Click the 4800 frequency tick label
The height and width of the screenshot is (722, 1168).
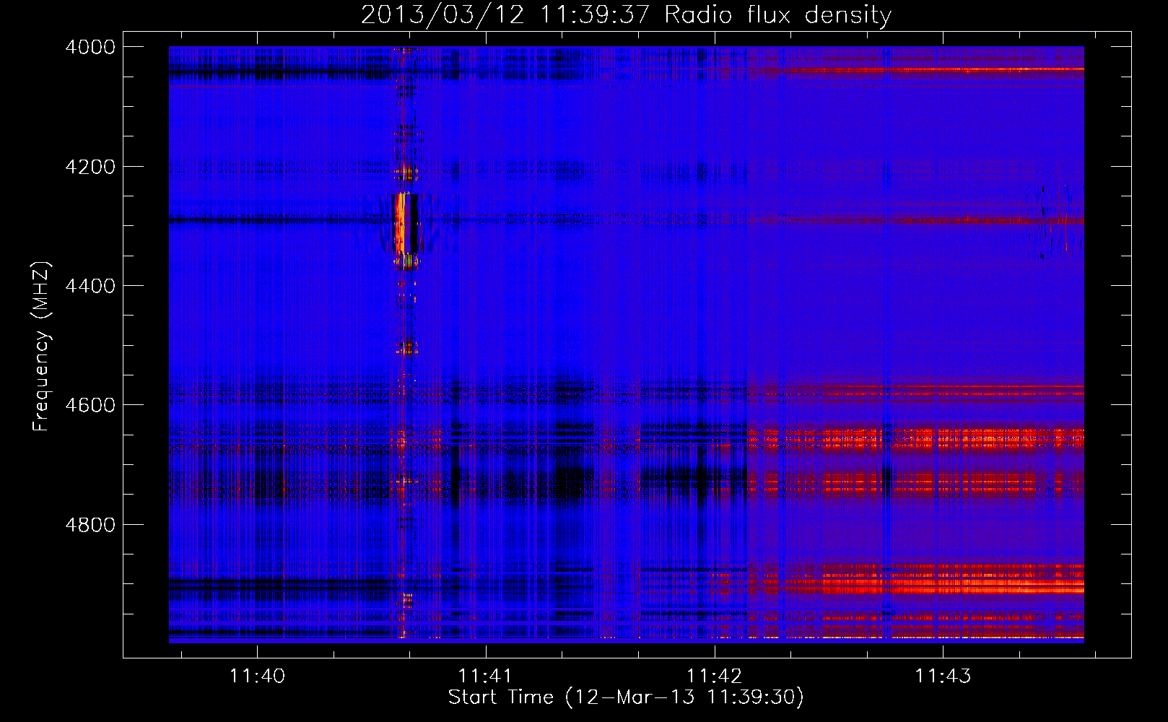(x=90, y=524)
